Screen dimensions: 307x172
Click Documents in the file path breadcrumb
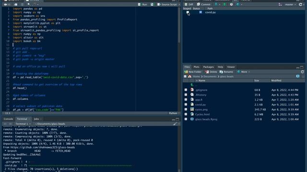(210, 76)
